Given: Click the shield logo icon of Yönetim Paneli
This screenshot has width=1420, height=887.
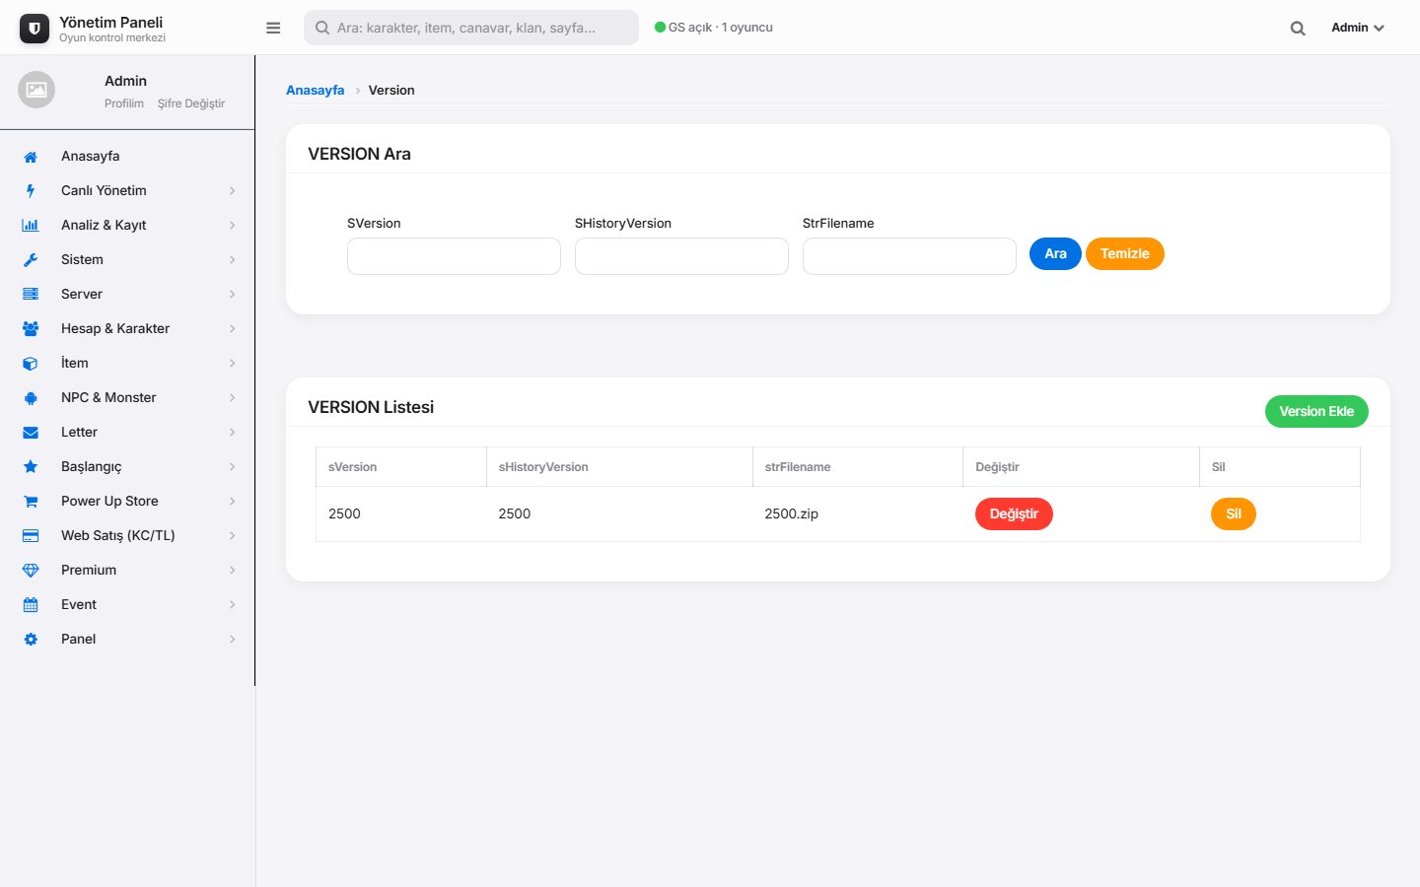Looking at the screenshot, I should [x=35, y=29].
